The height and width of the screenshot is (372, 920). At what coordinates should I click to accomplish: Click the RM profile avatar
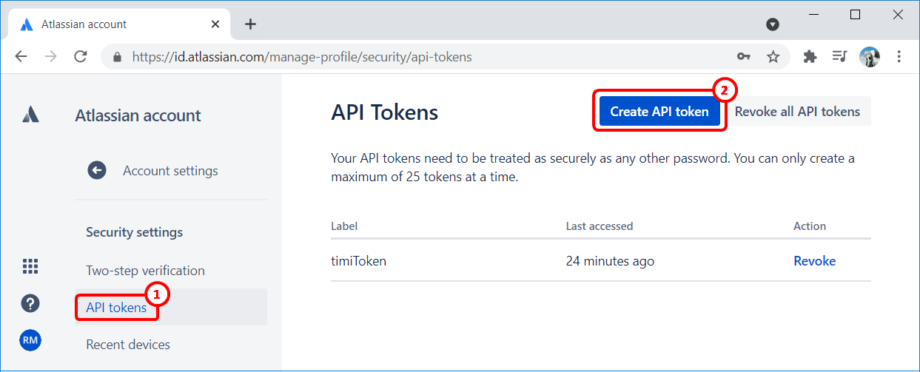pyautogui.click(x=30, y=340)
